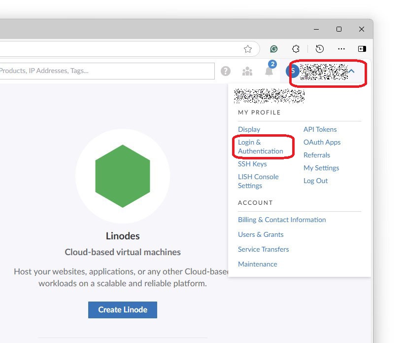
Task: Open the OAuth Apps page
Action: (x=322, y=142)
